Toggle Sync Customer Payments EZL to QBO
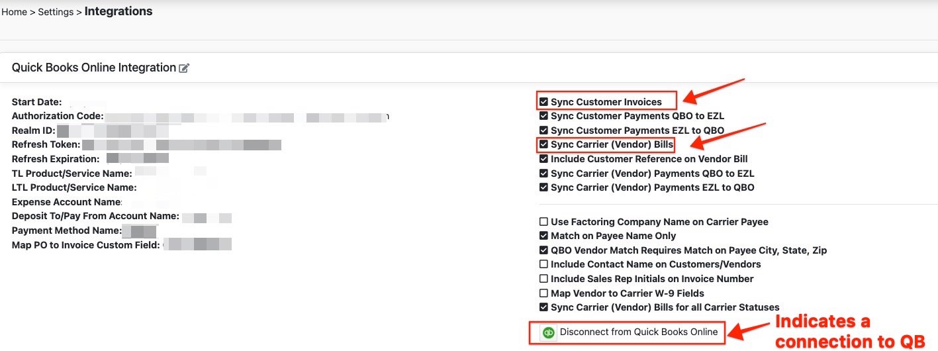Image resolution: width=938 pixels, height=351 pixels. pyautogui.click(x=543, y=130)
